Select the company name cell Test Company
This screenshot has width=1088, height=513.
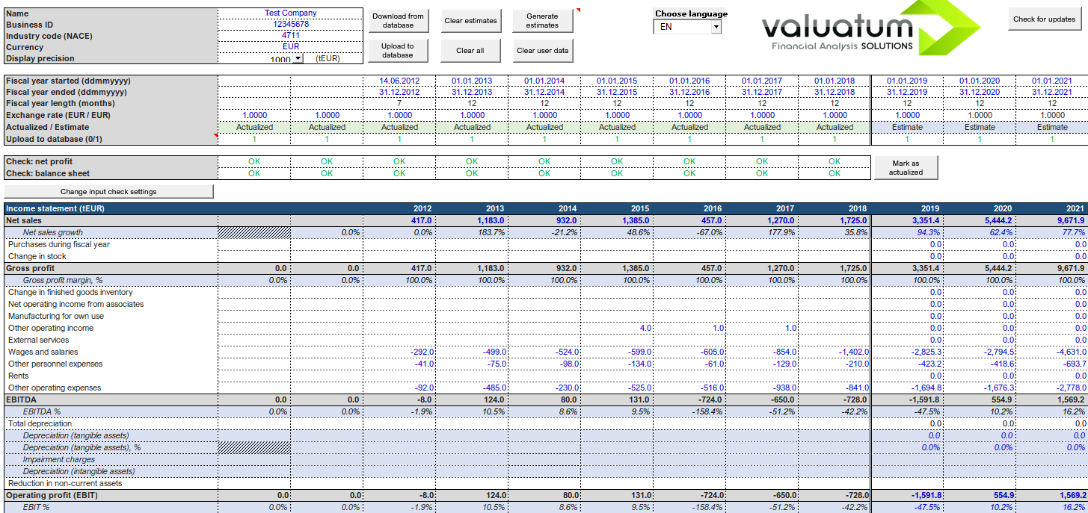click(290, 13)
